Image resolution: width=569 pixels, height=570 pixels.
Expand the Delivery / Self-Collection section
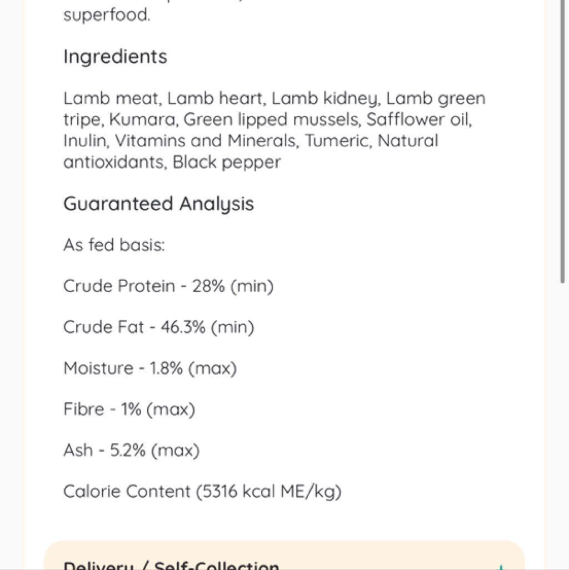tap(284, 556)
